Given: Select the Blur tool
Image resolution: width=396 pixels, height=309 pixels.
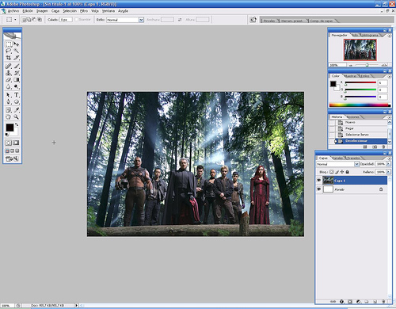Looking at the screenshot, I should 9,86.
